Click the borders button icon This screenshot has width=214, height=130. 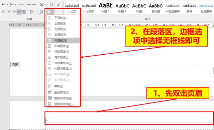[x=49, y=12]
